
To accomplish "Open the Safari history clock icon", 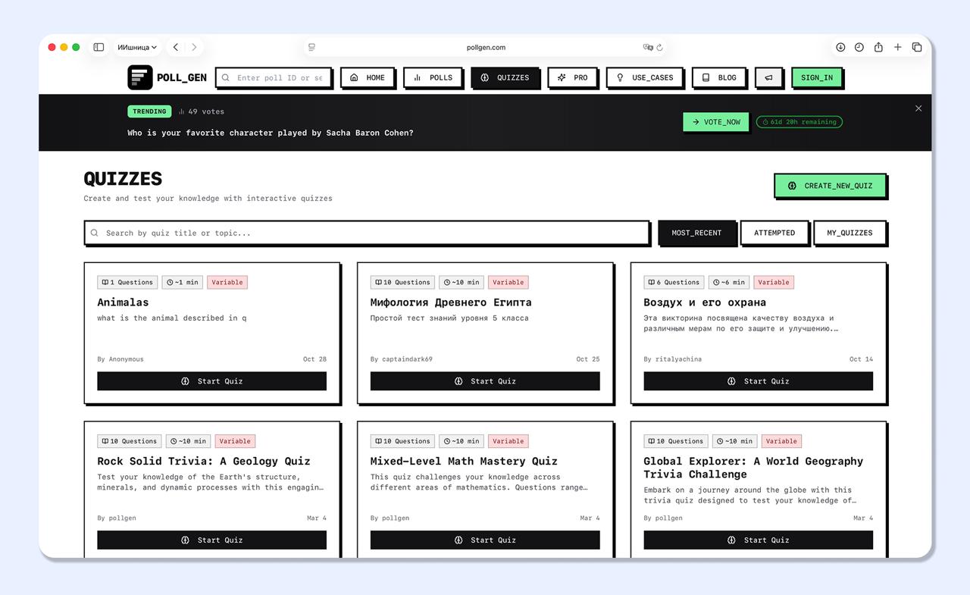I will (859, 47).
